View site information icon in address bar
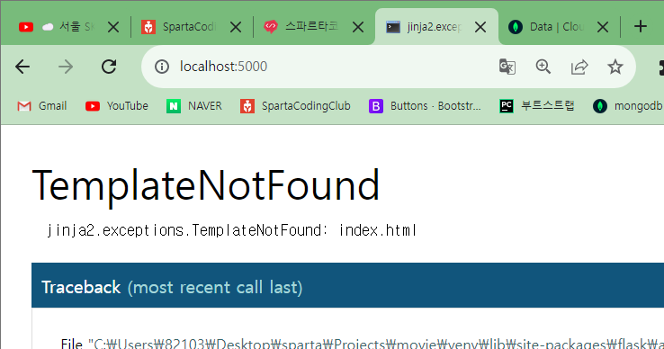Screen dimensions: 664x349 pos(162,67)
